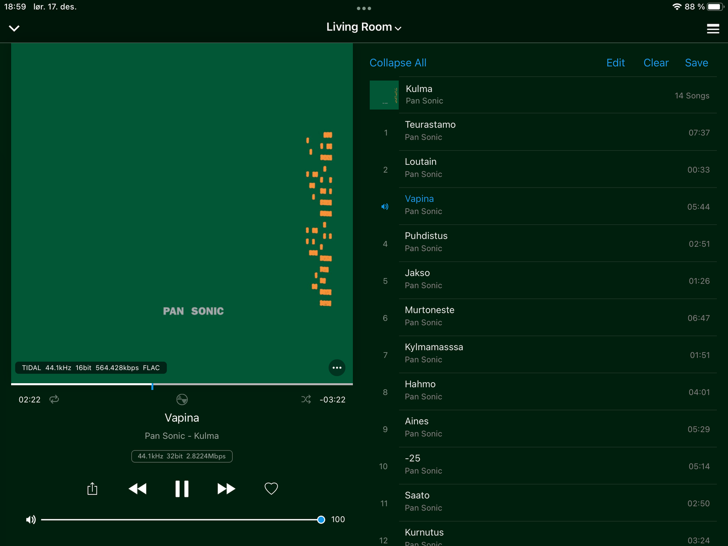Skip back to previous track
Image resolution: width=728 pixels, height=546 pixels.
click(138, 489)
